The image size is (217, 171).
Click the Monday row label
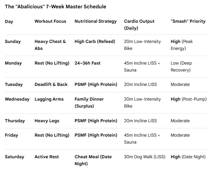[13, 63]
